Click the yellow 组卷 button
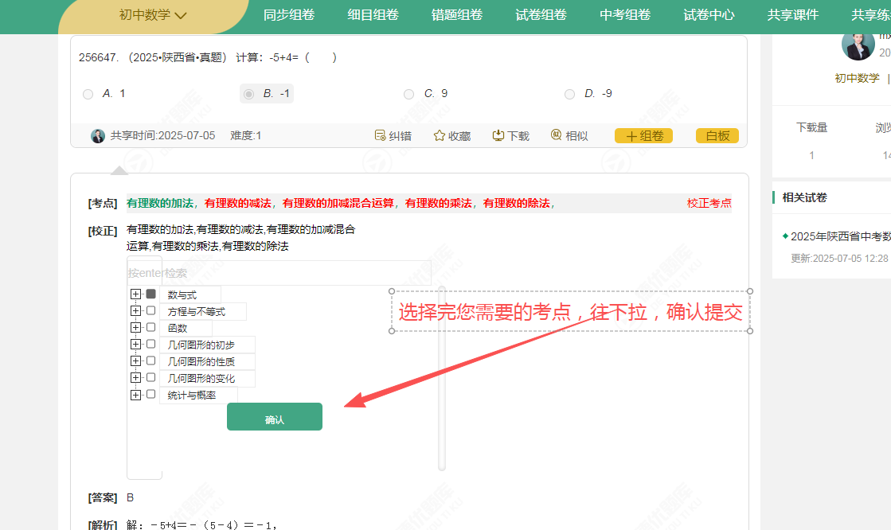This screenshot has height=530, width=891. coord(643,136)
